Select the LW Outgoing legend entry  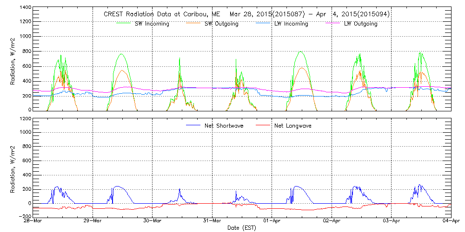360,24
